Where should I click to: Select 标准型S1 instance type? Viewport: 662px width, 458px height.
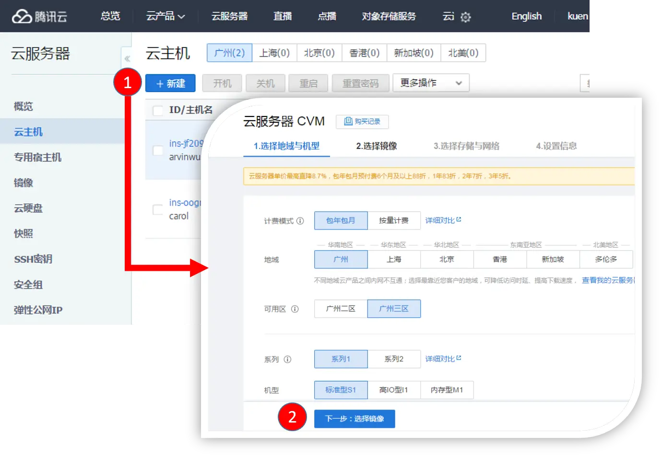pos(341,390)
